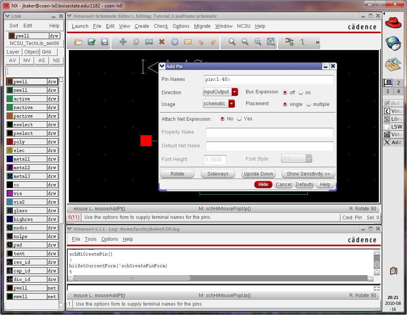Click the Undo arrow icon

pos(201,42)
